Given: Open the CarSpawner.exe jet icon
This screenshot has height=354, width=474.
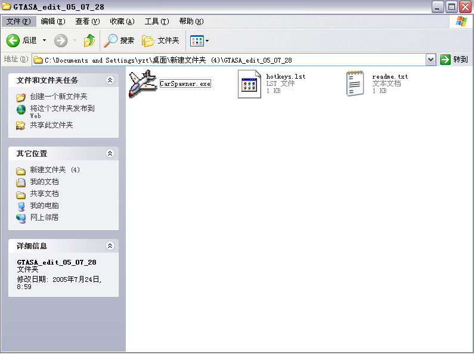Looking at the screenshot, I should (x=142, y=84).
